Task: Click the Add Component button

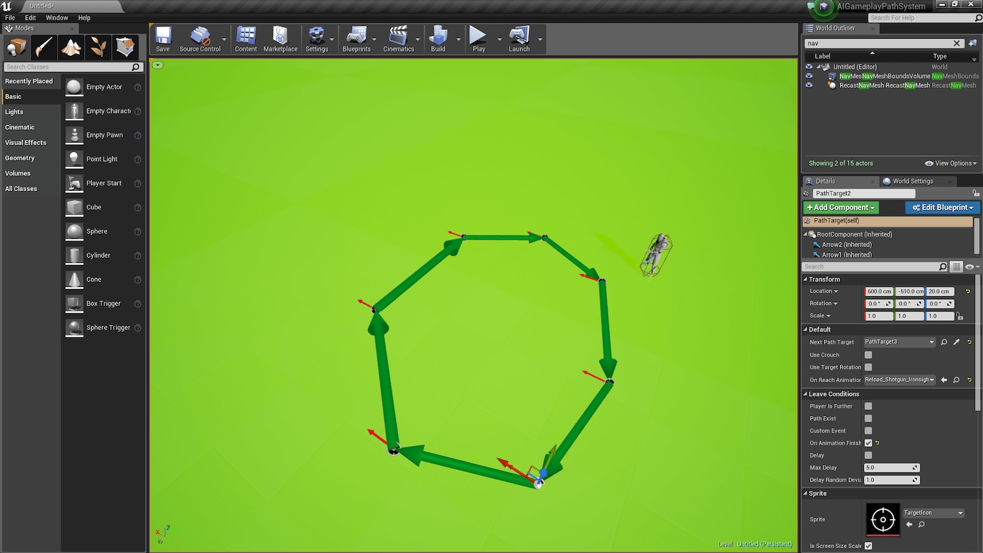Action: 840,207
